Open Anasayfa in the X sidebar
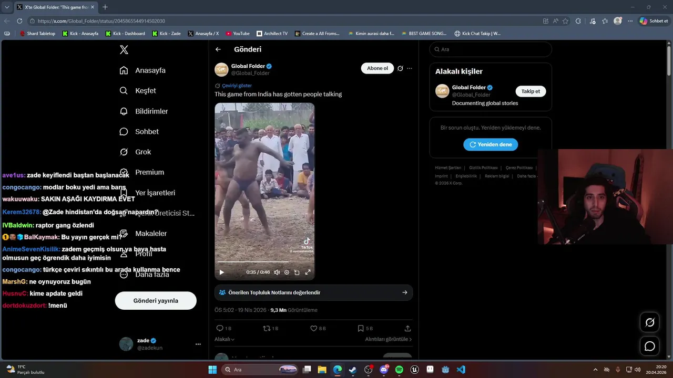 tap(142, 70)
